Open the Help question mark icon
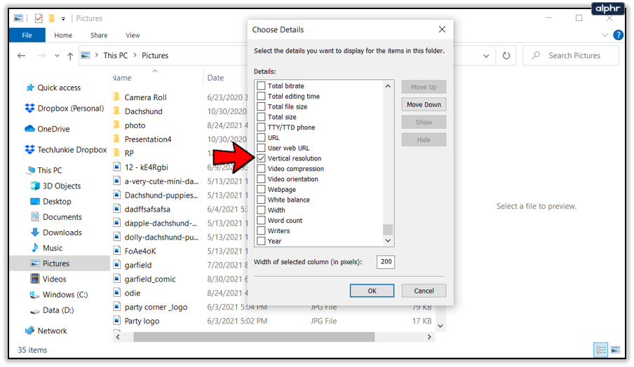The width and height of the screenshot is (634, 367). click(618, 35)
